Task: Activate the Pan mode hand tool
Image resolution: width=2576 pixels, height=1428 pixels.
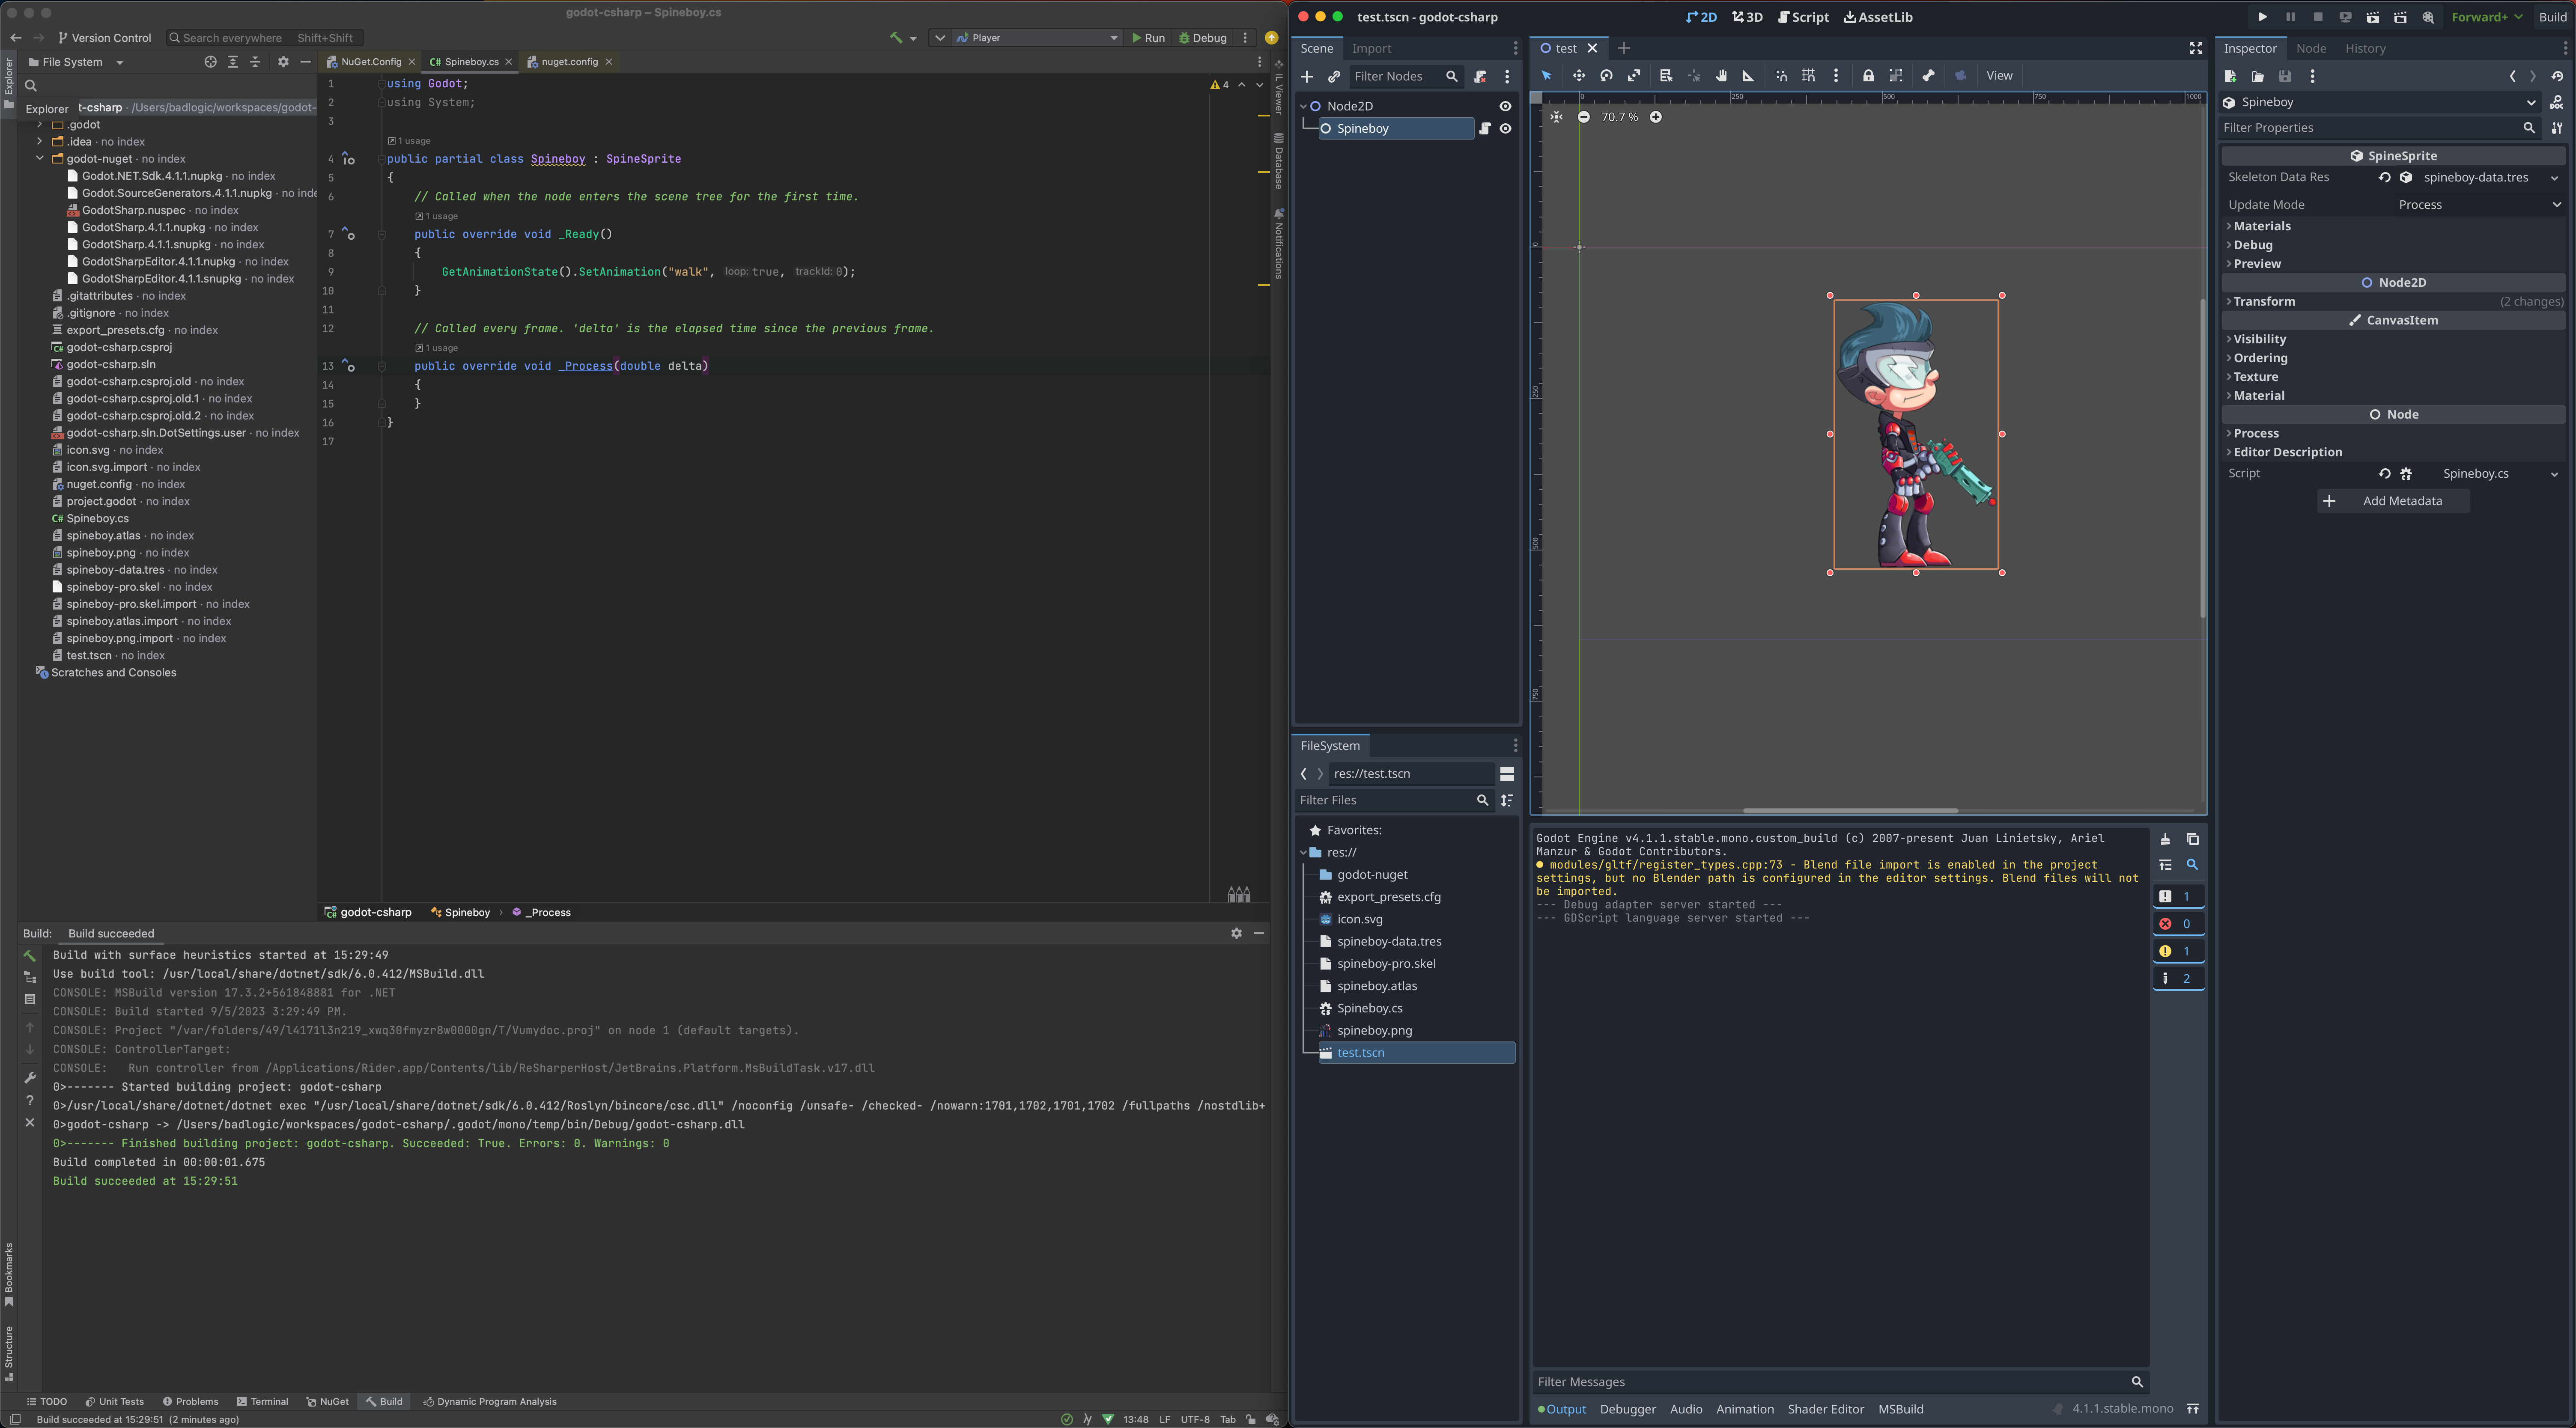Action: point(1721,76)
